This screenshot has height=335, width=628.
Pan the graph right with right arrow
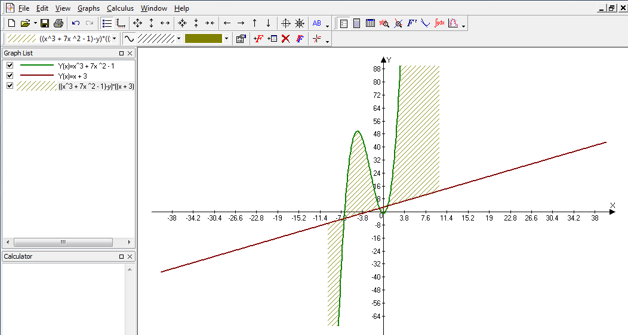pyautogui.click(x=241, y=23)
